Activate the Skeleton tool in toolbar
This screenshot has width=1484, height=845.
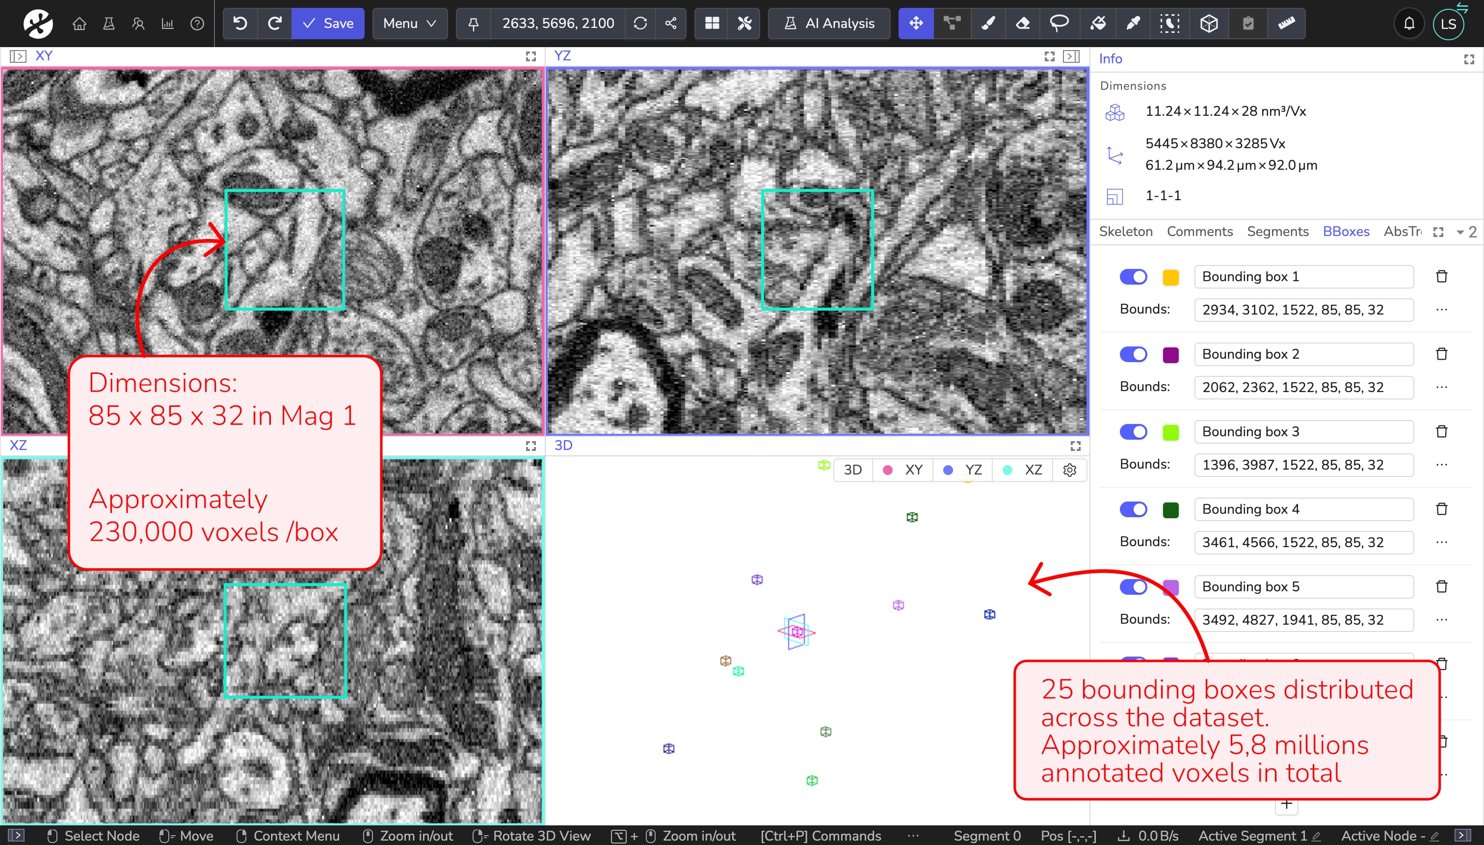pyautogui.click(x=952, y=23)
